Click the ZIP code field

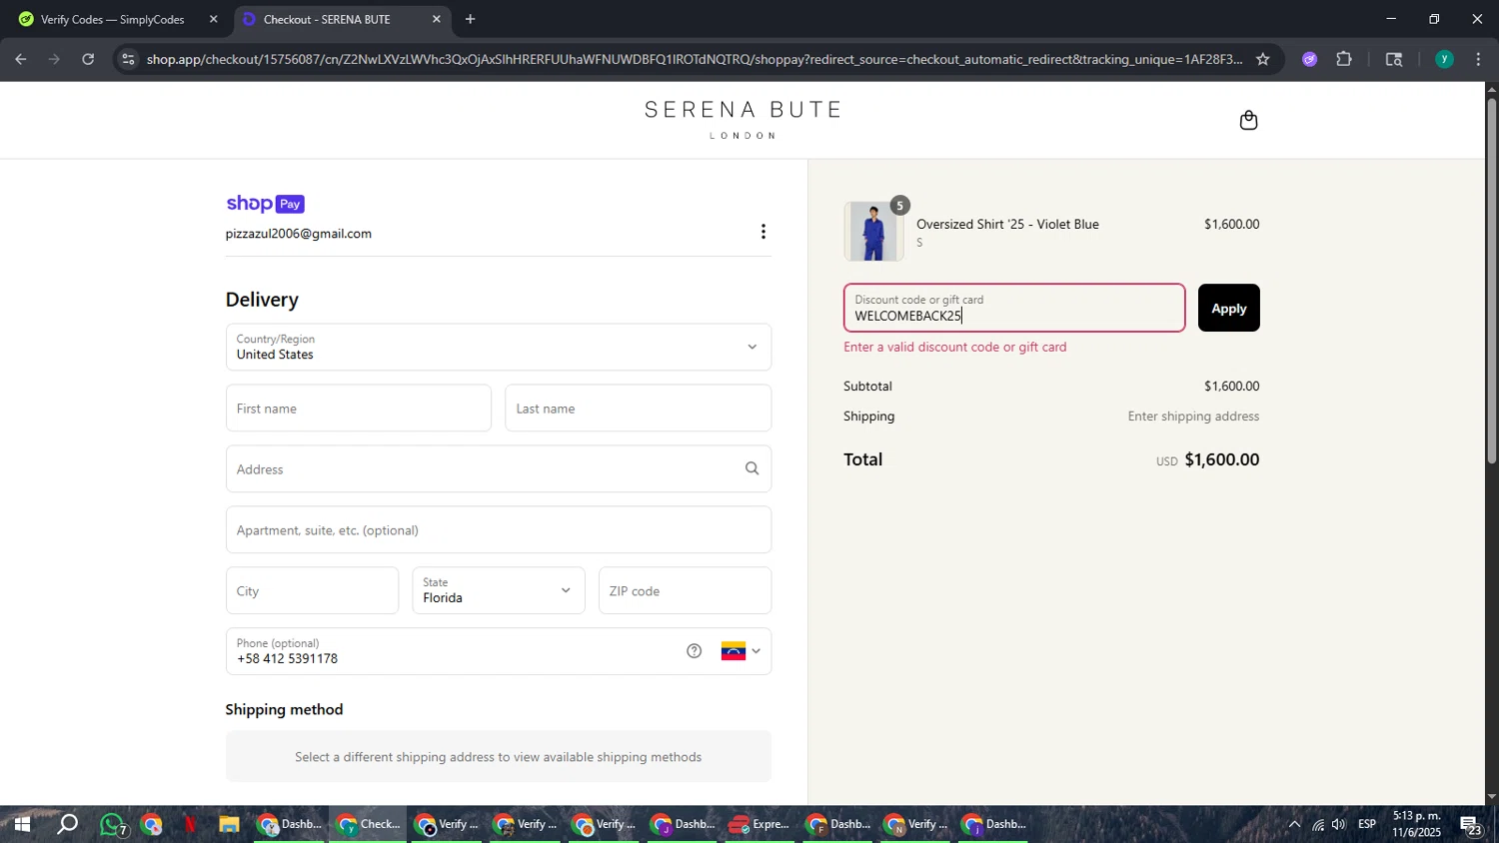(x=685, y=590)
